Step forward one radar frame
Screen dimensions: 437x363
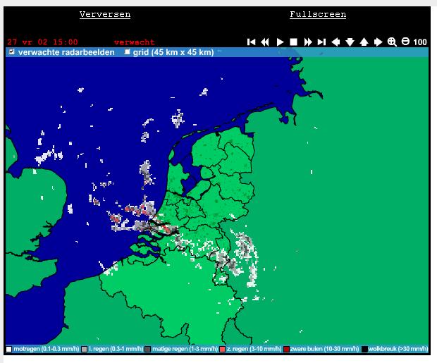pyautogui.click(x=308, y=42)
